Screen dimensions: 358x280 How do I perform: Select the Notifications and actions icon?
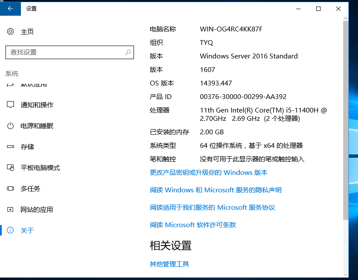click(10, 105)
